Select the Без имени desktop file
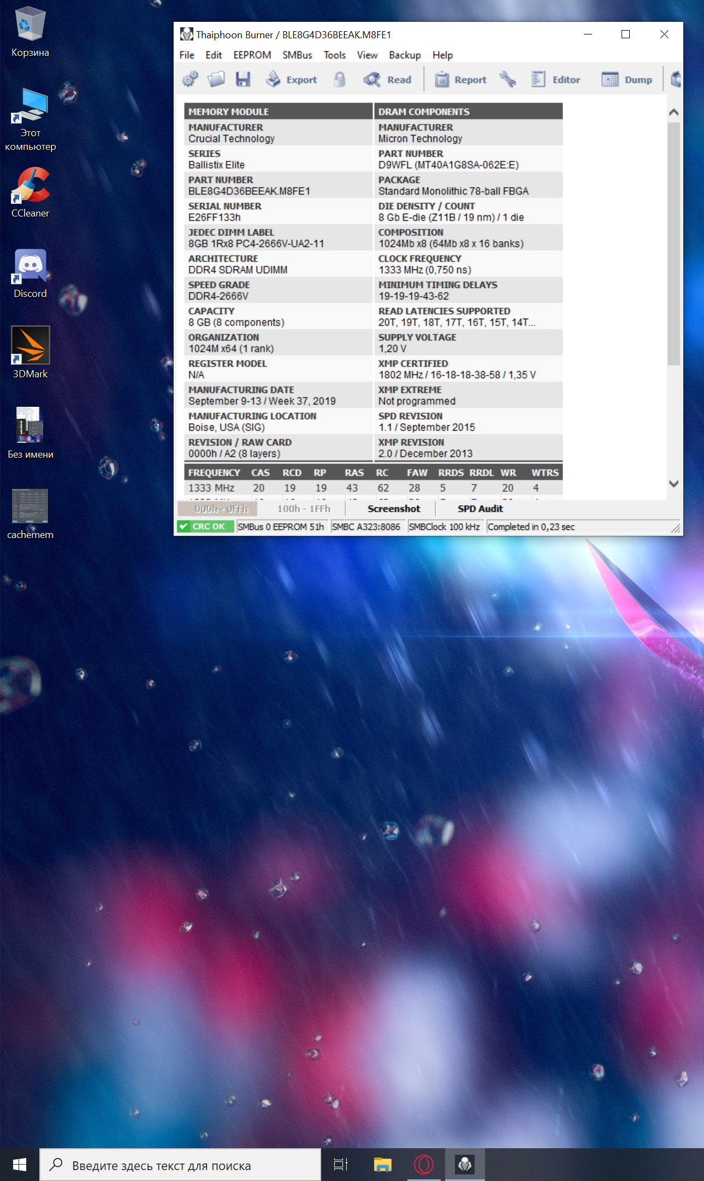The width and height of the screenshot is (704, 1181). (x=31, y=433)
